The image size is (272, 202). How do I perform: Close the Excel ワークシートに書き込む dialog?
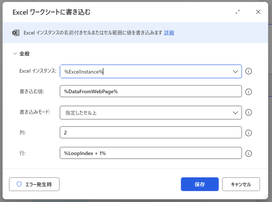point(258,12)
